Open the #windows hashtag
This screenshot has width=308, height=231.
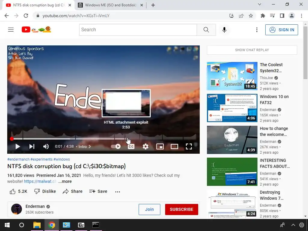point(61,159)
